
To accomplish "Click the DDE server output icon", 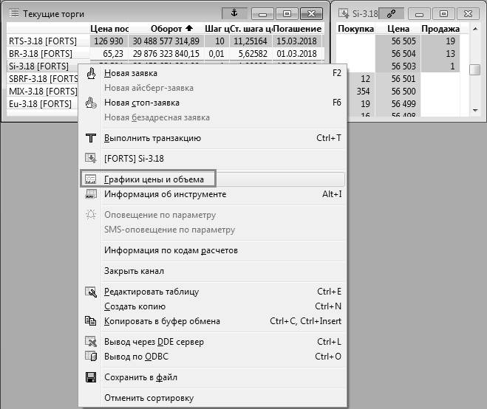I will click(x=92, y=342).
